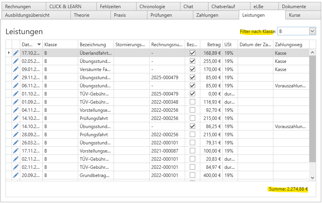Image resolution: width=322 pixels, height=203 pixels.
Task: Toggle the Datum column sort arrow
Action: point(39,45)
